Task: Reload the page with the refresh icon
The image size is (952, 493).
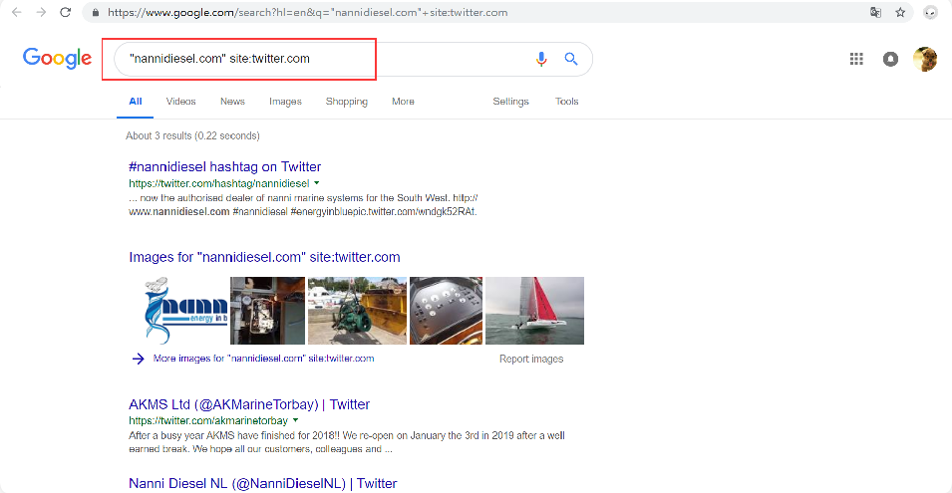Action: pyautogui.click(x=66, y=12)
